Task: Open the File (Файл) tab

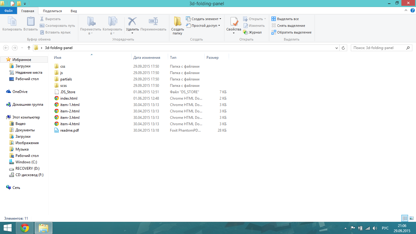Action: click(x=9, y=11)
